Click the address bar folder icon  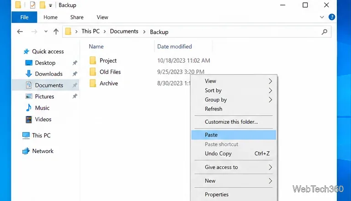[68, 32]
